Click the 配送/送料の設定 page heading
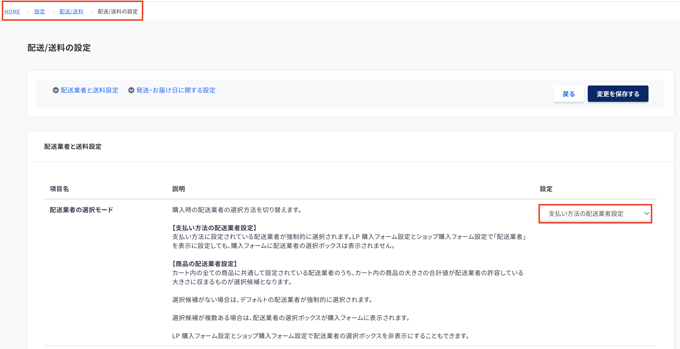 pyautogui.click(x=59, y=48)
